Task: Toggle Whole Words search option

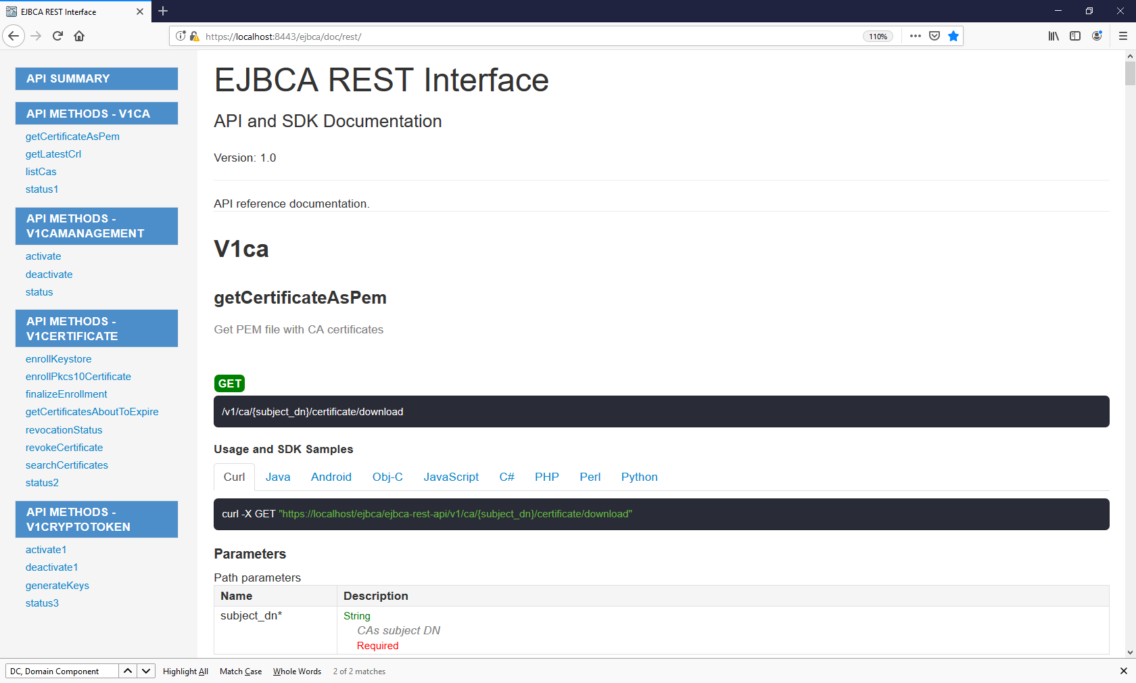Action: [297, 671]
